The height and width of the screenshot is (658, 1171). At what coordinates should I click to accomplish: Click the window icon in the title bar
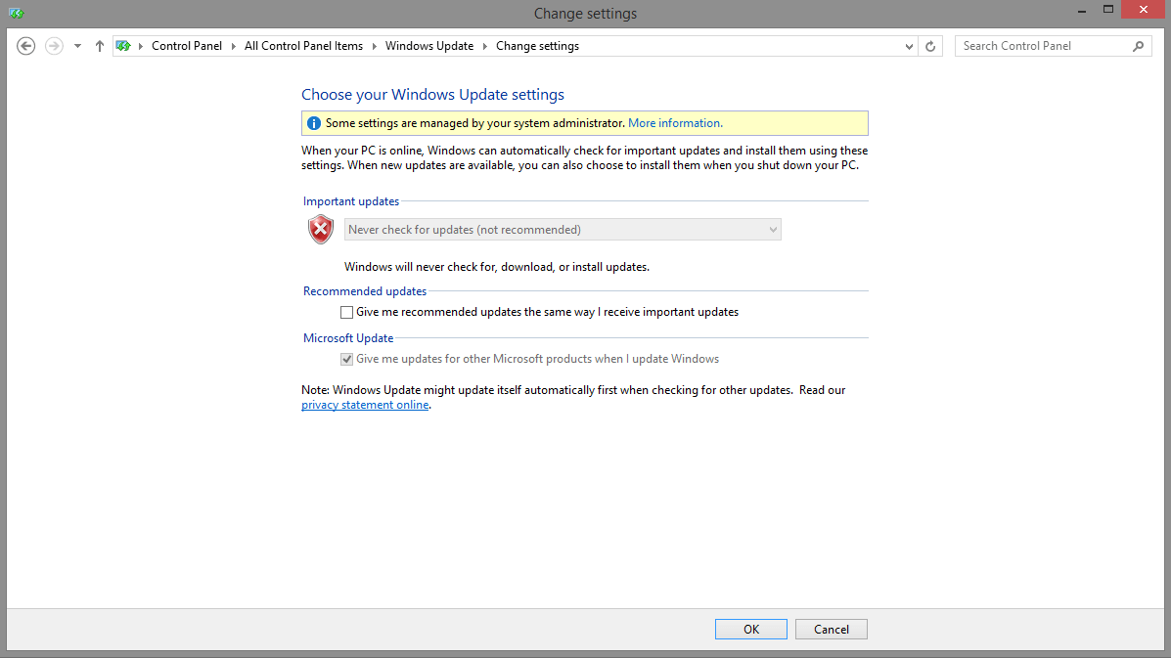point(16,13)
